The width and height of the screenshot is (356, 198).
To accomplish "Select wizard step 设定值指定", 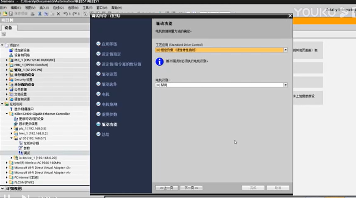I will [111, 54].
